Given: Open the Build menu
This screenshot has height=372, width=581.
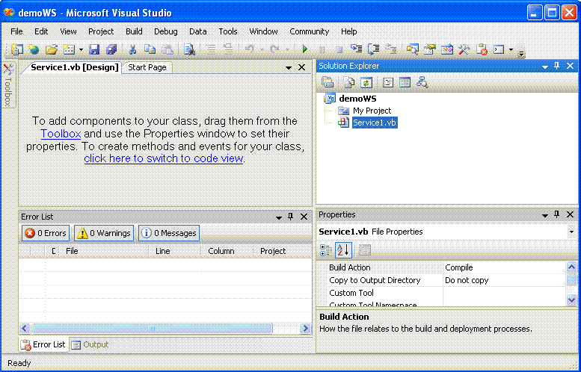Looking at the screenshot, I should click(134, 31).
